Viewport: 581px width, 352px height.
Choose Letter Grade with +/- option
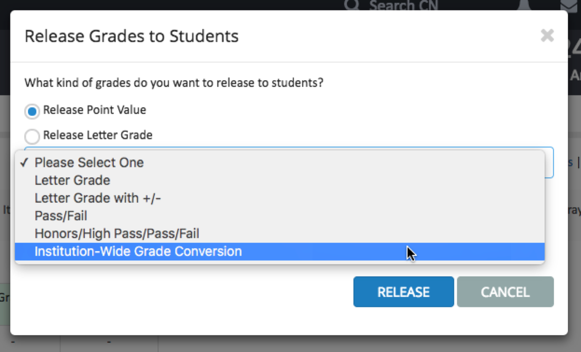pyautogui.click(x=98, y=198)
